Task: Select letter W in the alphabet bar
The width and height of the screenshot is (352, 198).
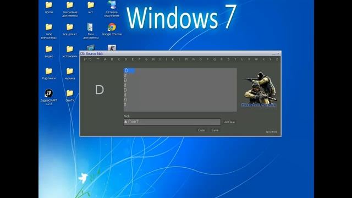Action: pyautogui.click(x=256, y=59)
